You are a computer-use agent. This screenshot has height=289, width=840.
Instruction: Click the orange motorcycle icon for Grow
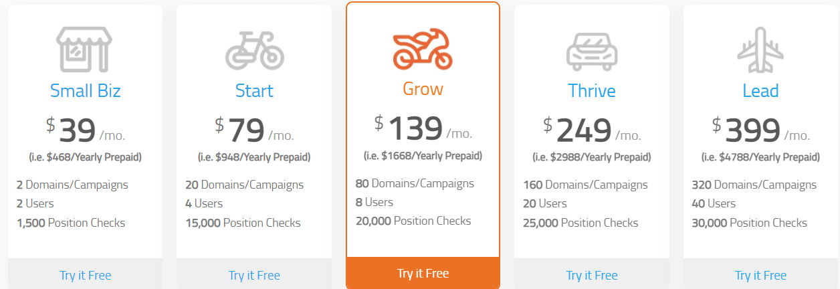tap(423, 49)
